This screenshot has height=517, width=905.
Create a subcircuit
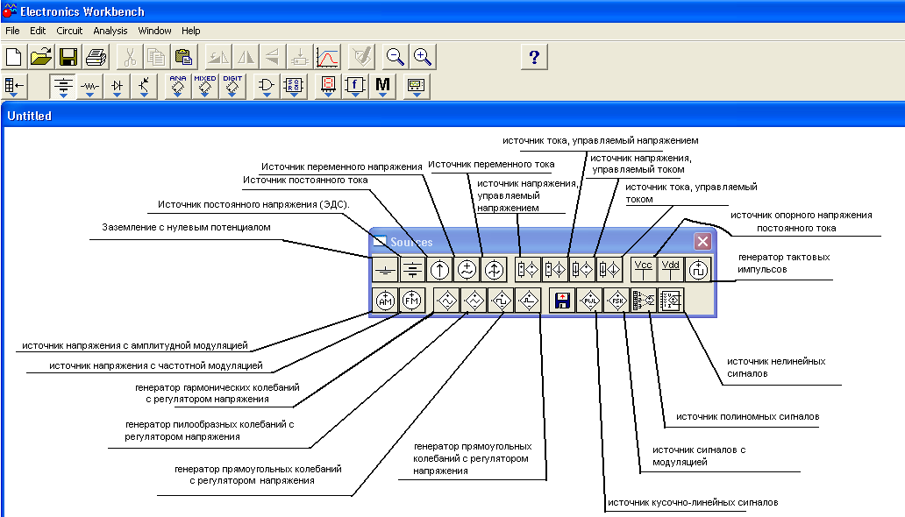[300, 57]
